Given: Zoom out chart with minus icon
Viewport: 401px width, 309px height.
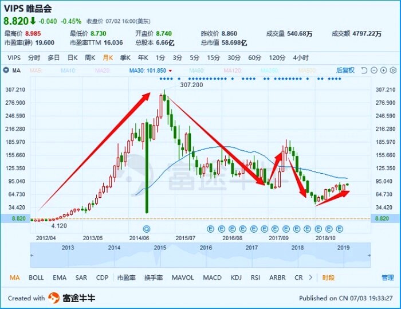Looking at the screenshot, I should 374,70.
